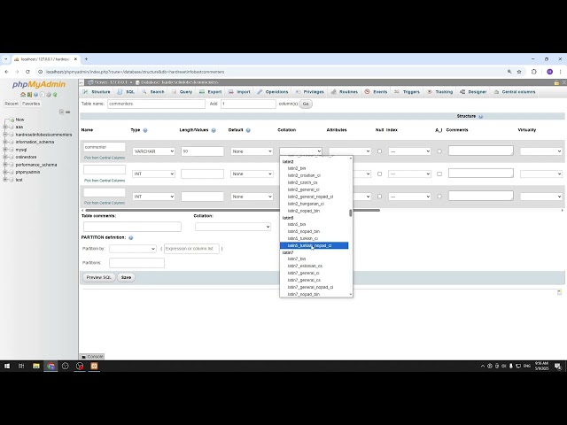567x425 pixels.
Task: Open the blue documentation help icon in sidebar
Action: [x=35, y=95]
